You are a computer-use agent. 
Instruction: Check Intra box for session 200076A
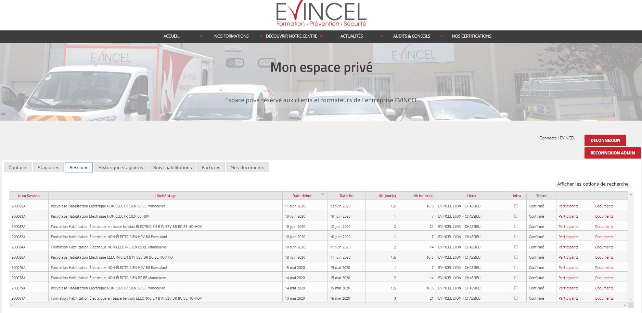click(516, 268)
